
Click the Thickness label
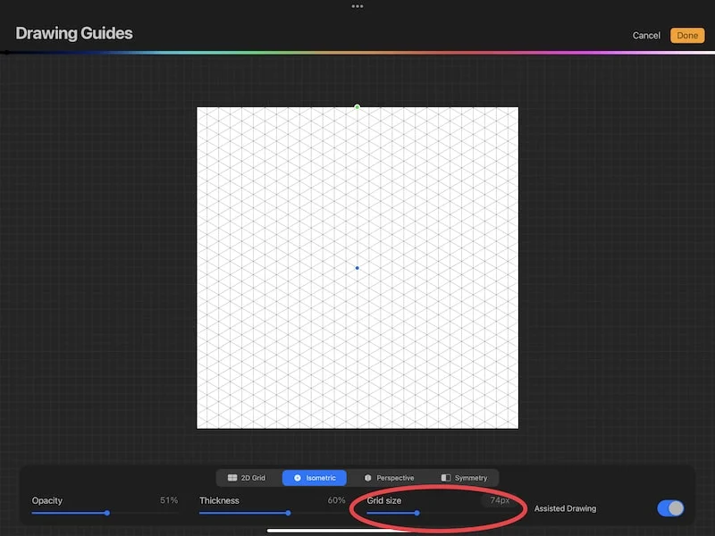coord(219,500)
